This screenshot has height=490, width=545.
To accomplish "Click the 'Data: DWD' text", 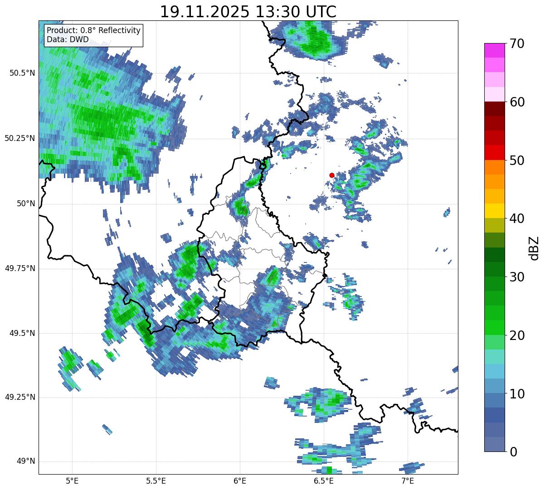I will 68,39.
